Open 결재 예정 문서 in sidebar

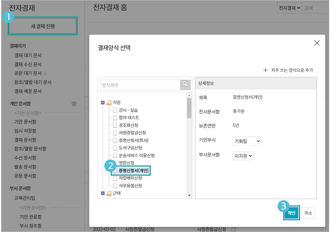[28, 91]
